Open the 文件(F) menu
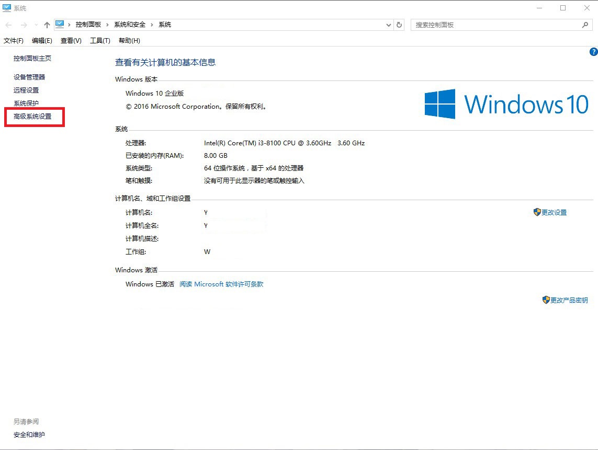598x450 pixels. (x=14, y=40)
